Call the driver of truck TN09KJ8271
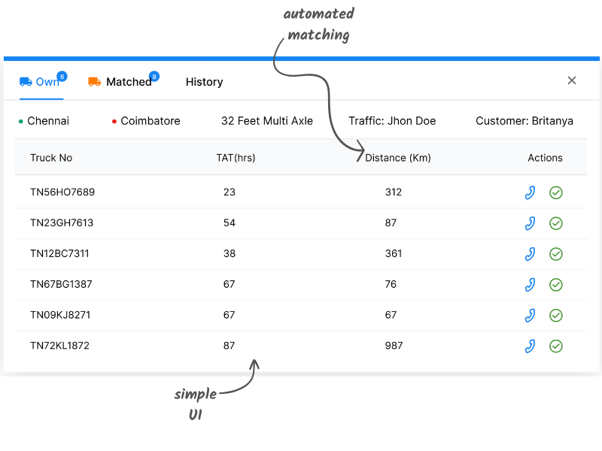Viewport: 602px width, 451px height. coord(530,315)
